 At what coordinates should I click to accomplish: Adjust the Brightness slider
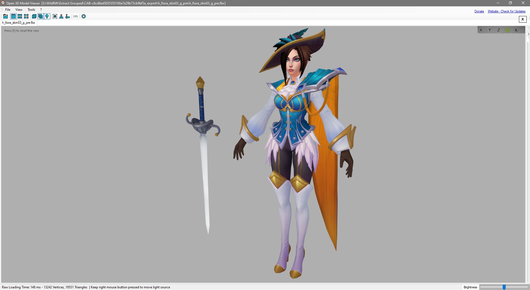pos(504,287)
